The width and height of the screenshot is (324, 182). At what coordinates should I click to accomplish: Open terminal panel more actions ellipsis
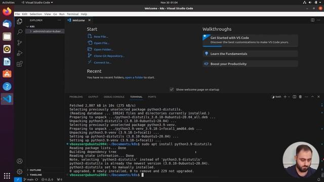coord(306,97)
